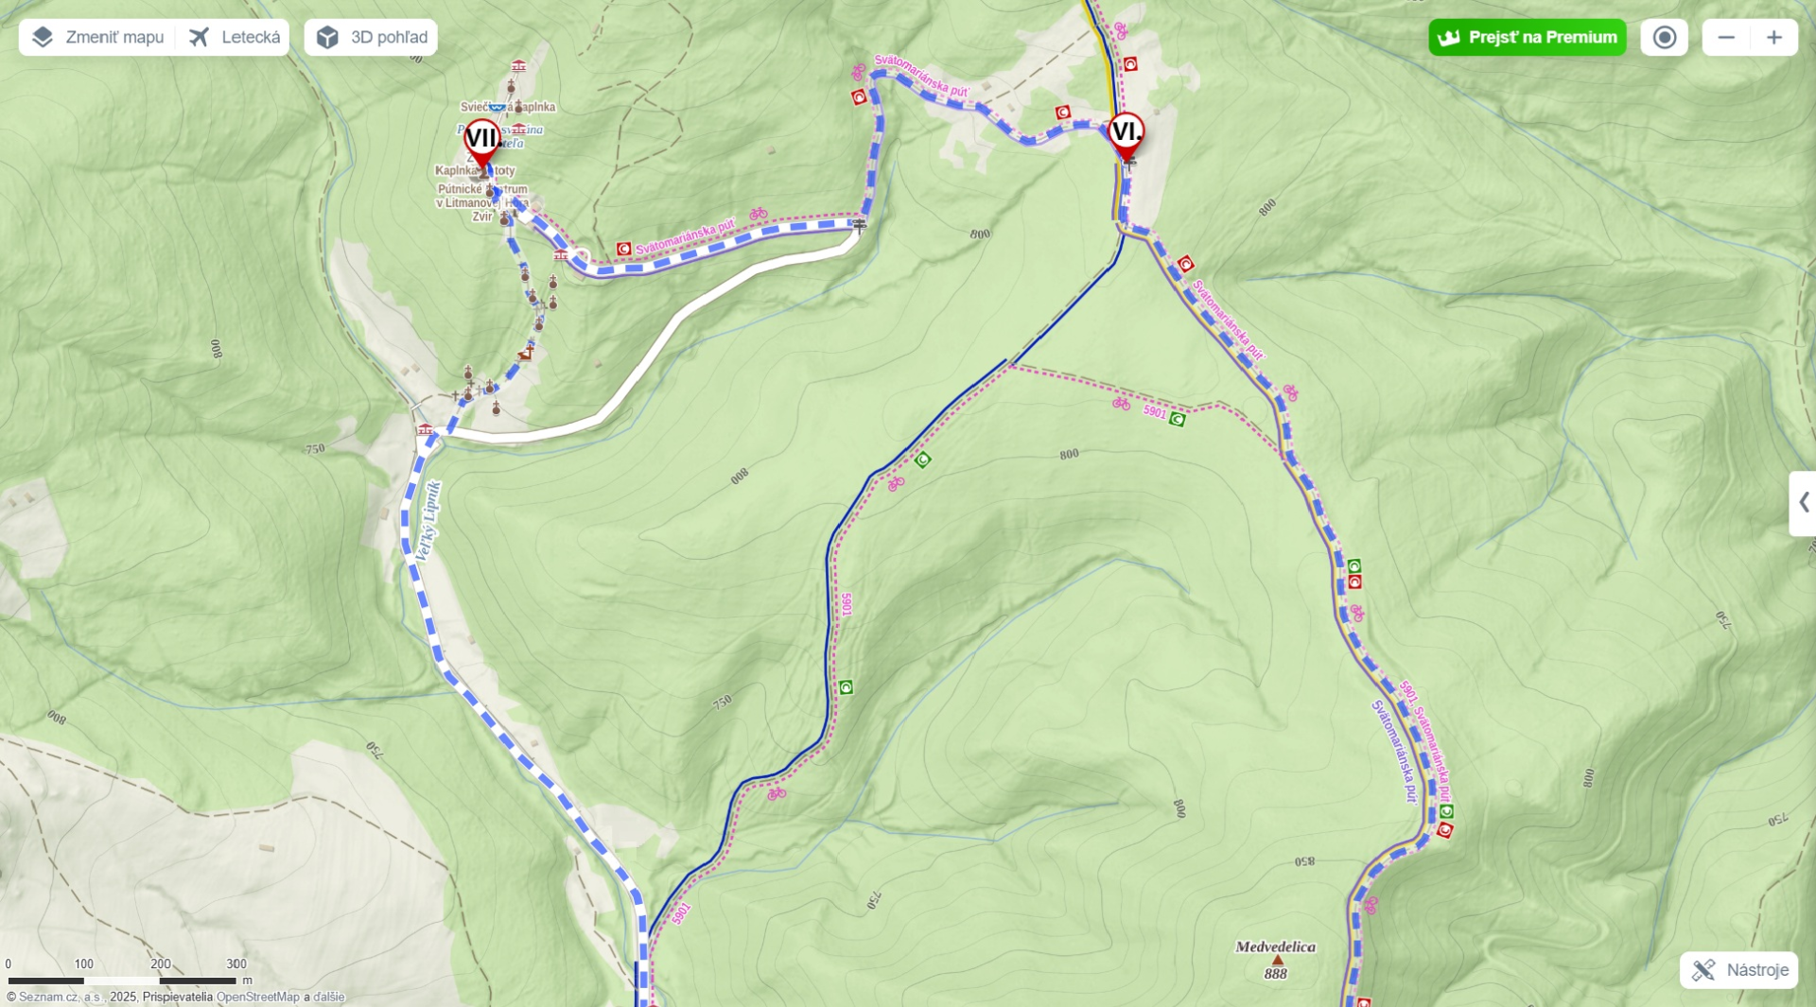Enable the 3D pohľad view

click(x=371, y=37)
